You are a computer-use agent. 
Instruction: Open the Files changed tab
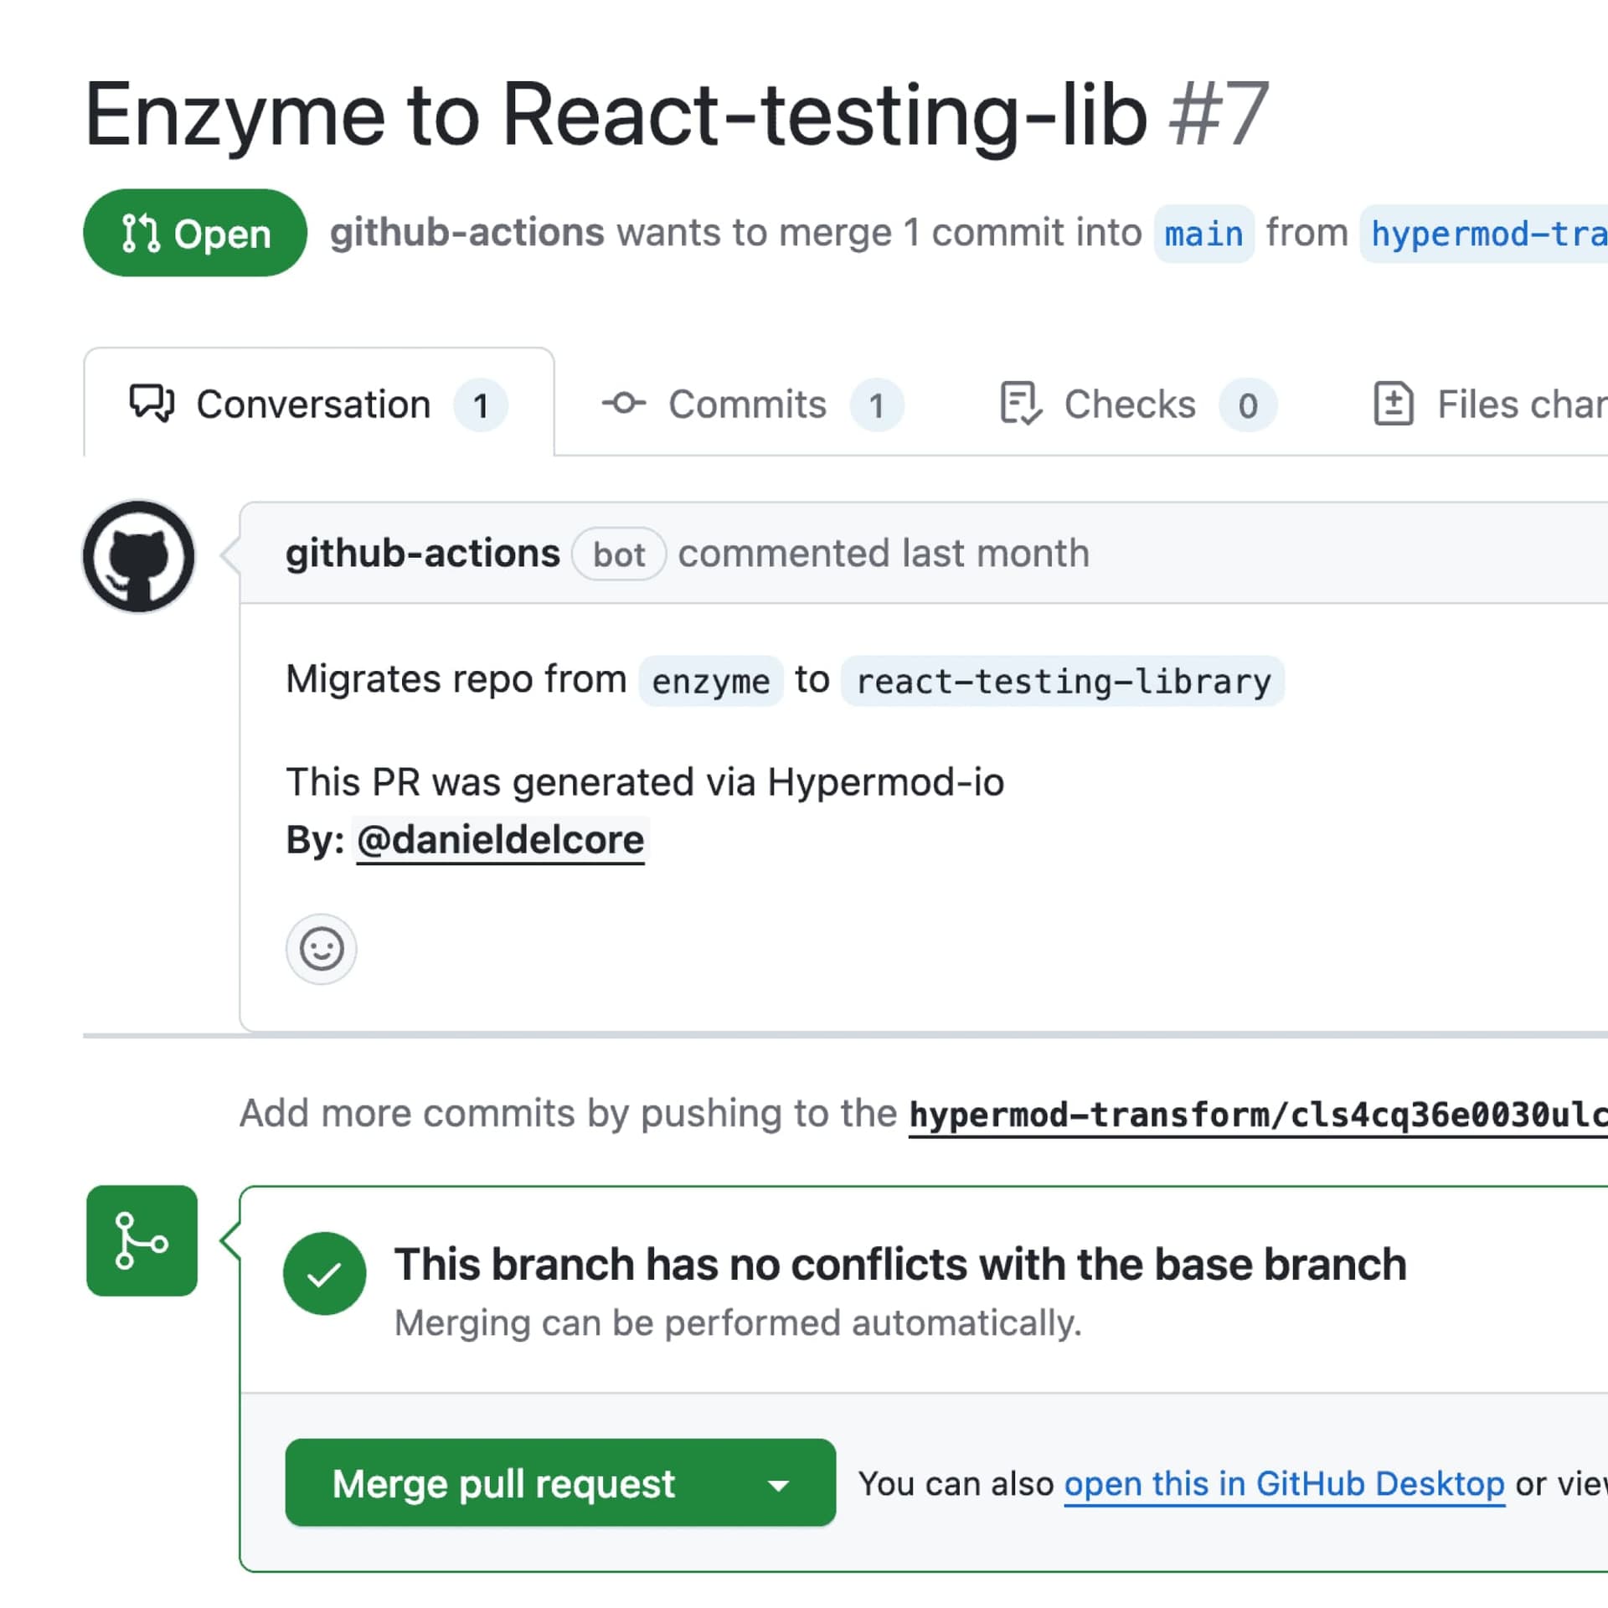click(x=1520, y=405)
